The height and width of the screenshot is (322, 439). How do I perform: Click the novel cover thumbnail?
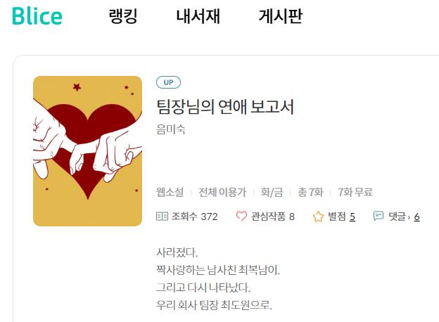(x=88, y=151)
